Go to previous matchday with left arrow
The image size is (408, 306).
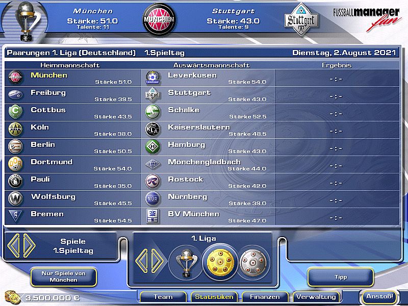point(14,246)
